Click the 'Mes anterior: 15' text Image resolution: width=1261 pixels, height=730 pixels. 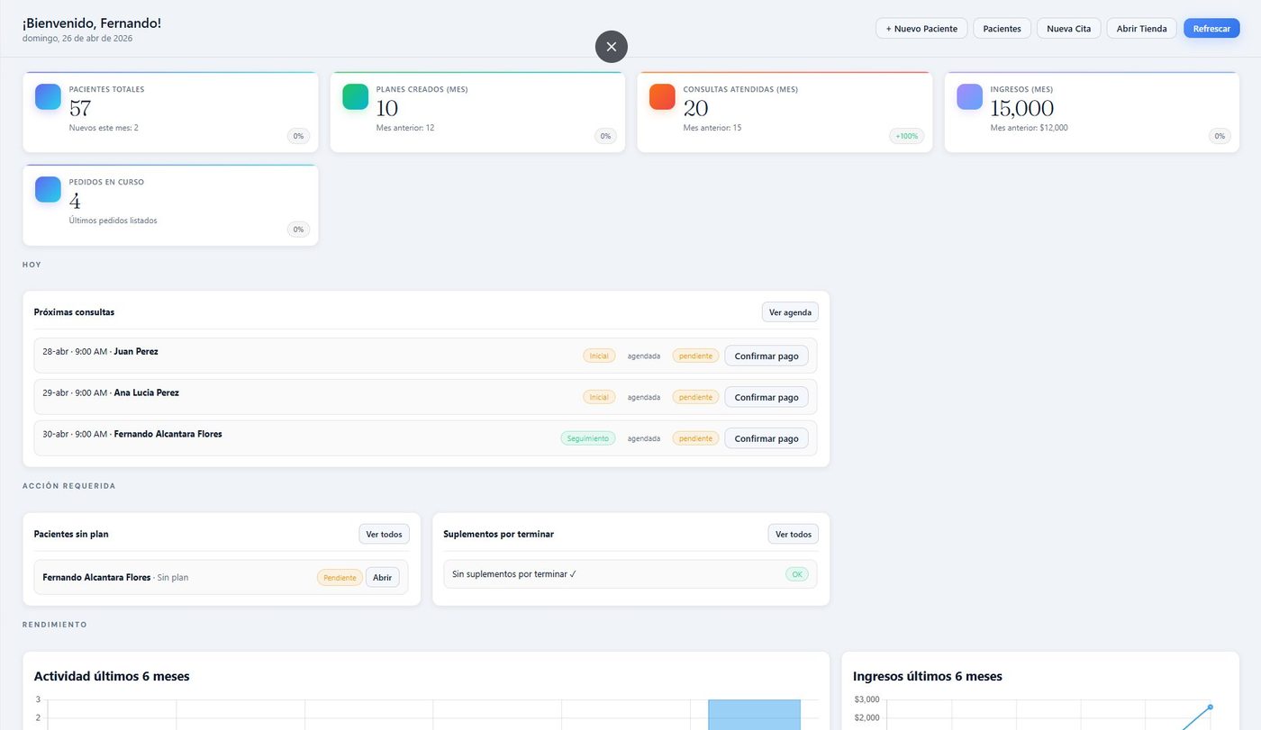click(x=712, y=128)
